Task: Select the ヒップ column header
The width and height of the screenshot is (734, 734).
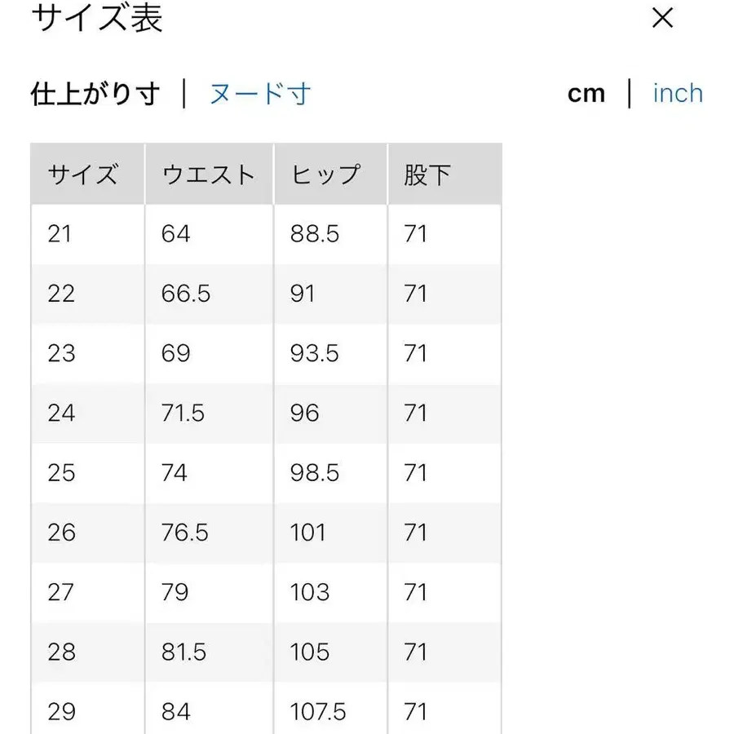Action: tap(328, 174)
